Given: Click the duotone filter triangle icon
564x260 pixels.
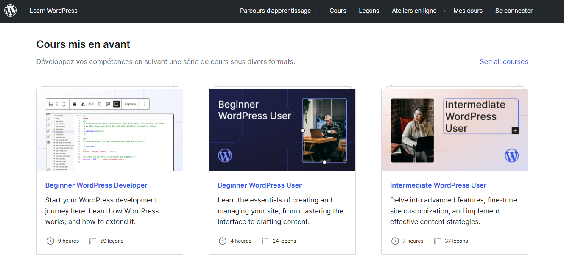Looking at the screenshot, I should (83, 104).
